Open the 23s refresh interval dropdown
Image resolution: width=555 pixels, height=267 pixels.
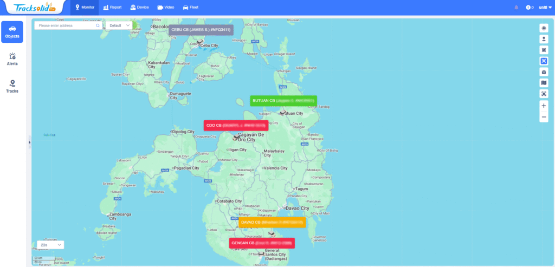tap(48, 245)
